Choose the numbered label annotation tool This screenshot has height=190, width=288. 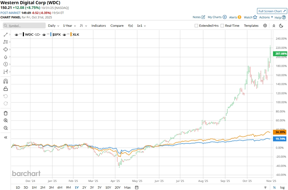point(6,64)
